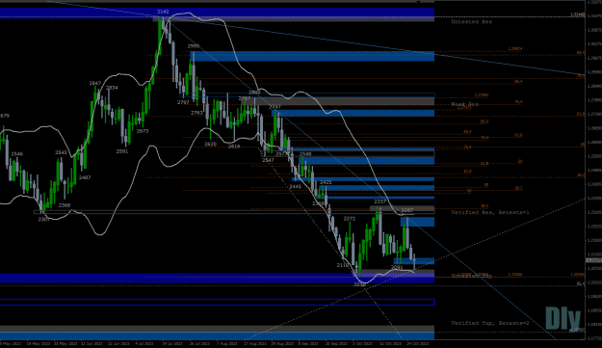Image resolution: width=602 pixels, height=348 pixels.
Task: Click the 2116 price label
Action: [x=343, y=265]
